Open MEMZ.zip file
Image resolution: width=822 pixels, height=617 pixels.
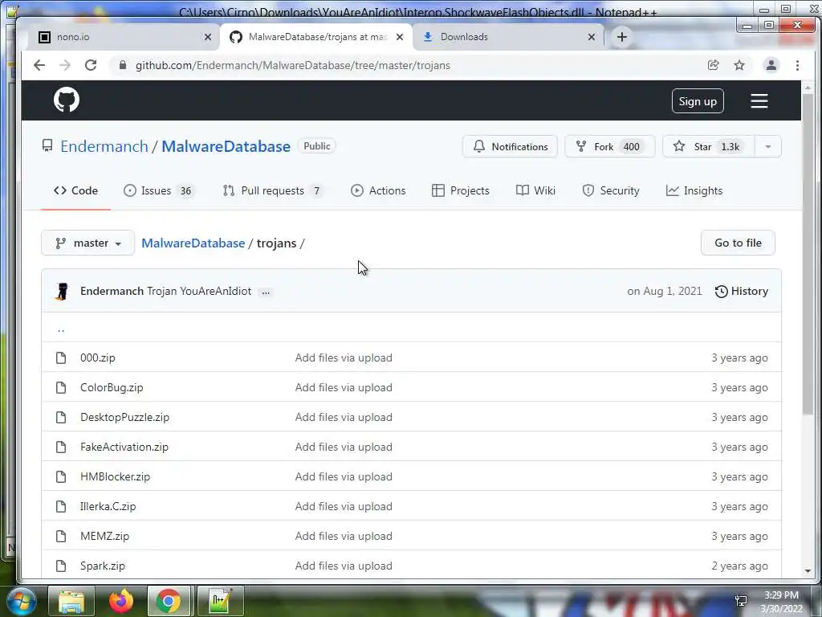(104, 536)
